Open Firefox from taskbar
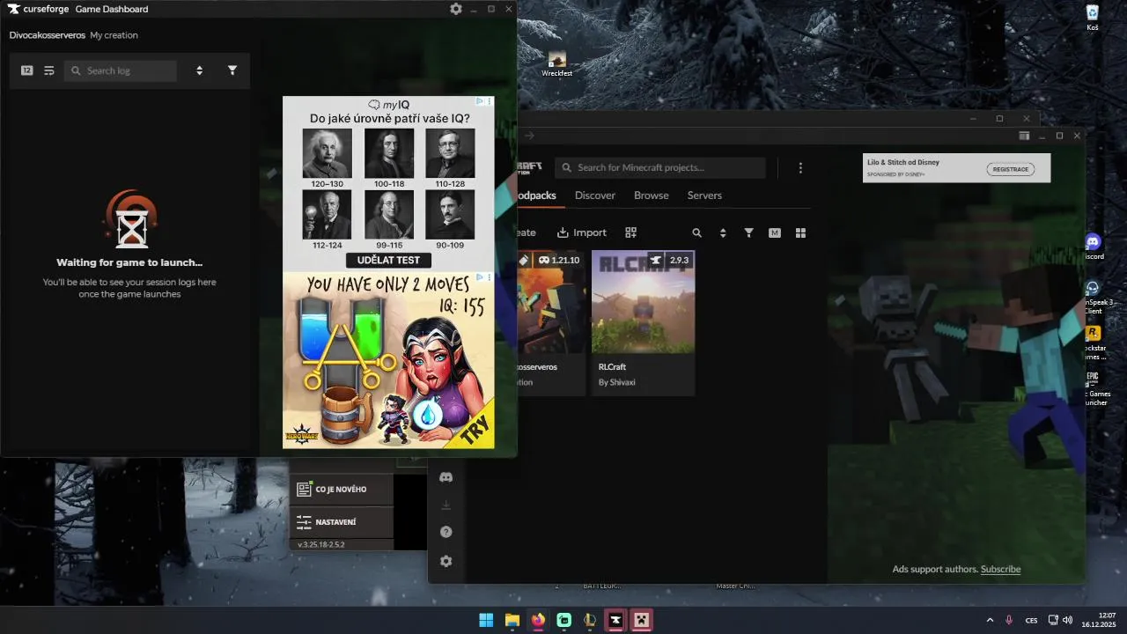This screenshot has height=634, width=1127. coord(538,620)
